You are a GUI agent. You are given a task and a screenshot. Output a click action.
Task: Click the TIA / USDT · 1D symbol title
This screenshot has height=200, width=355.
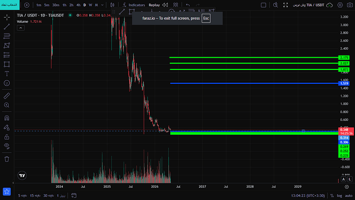tap(40, 15)
